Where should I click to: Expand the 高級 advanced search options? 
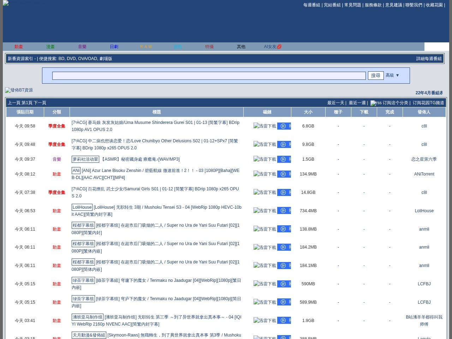click(392, 75)
